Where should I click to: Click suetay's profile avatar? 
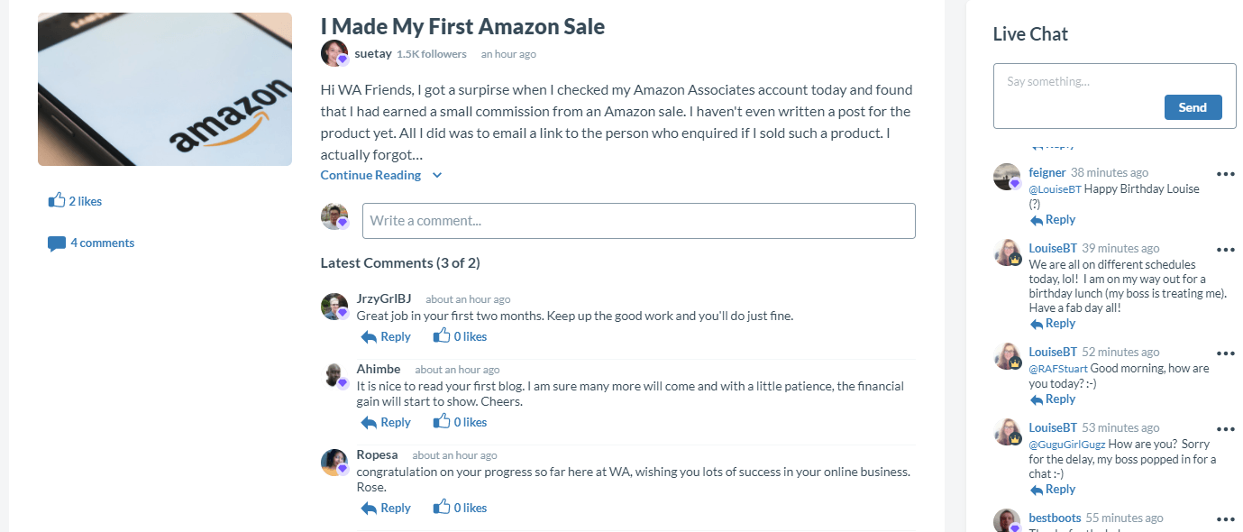point(334,53)
